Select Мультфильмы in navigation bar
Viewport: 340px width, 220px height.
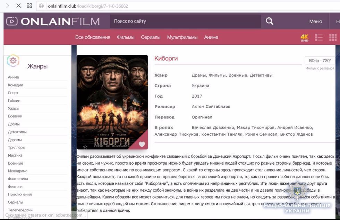click(182, 37)
